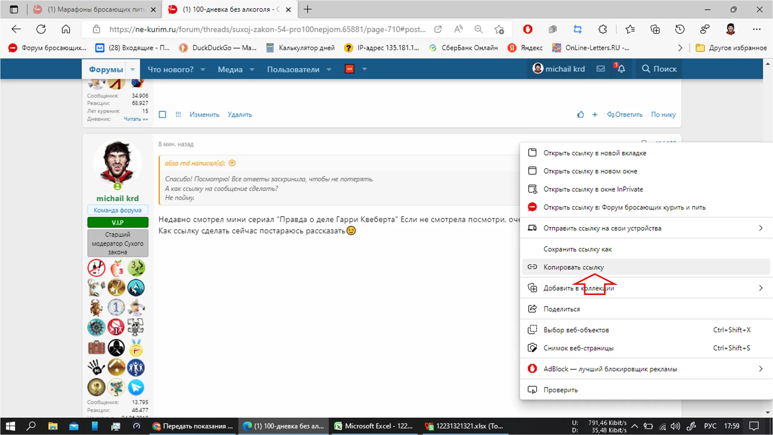Click the Удалить link under post

[x=240, y=115]
